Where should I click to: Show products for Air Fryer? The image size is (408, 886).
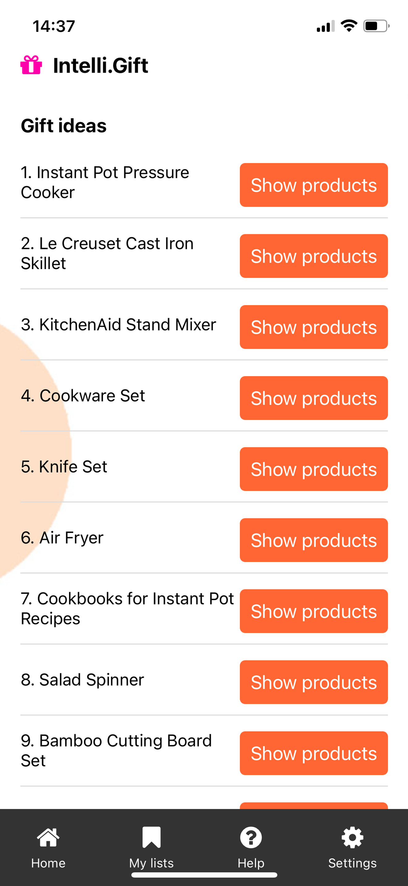click(314, 540)
